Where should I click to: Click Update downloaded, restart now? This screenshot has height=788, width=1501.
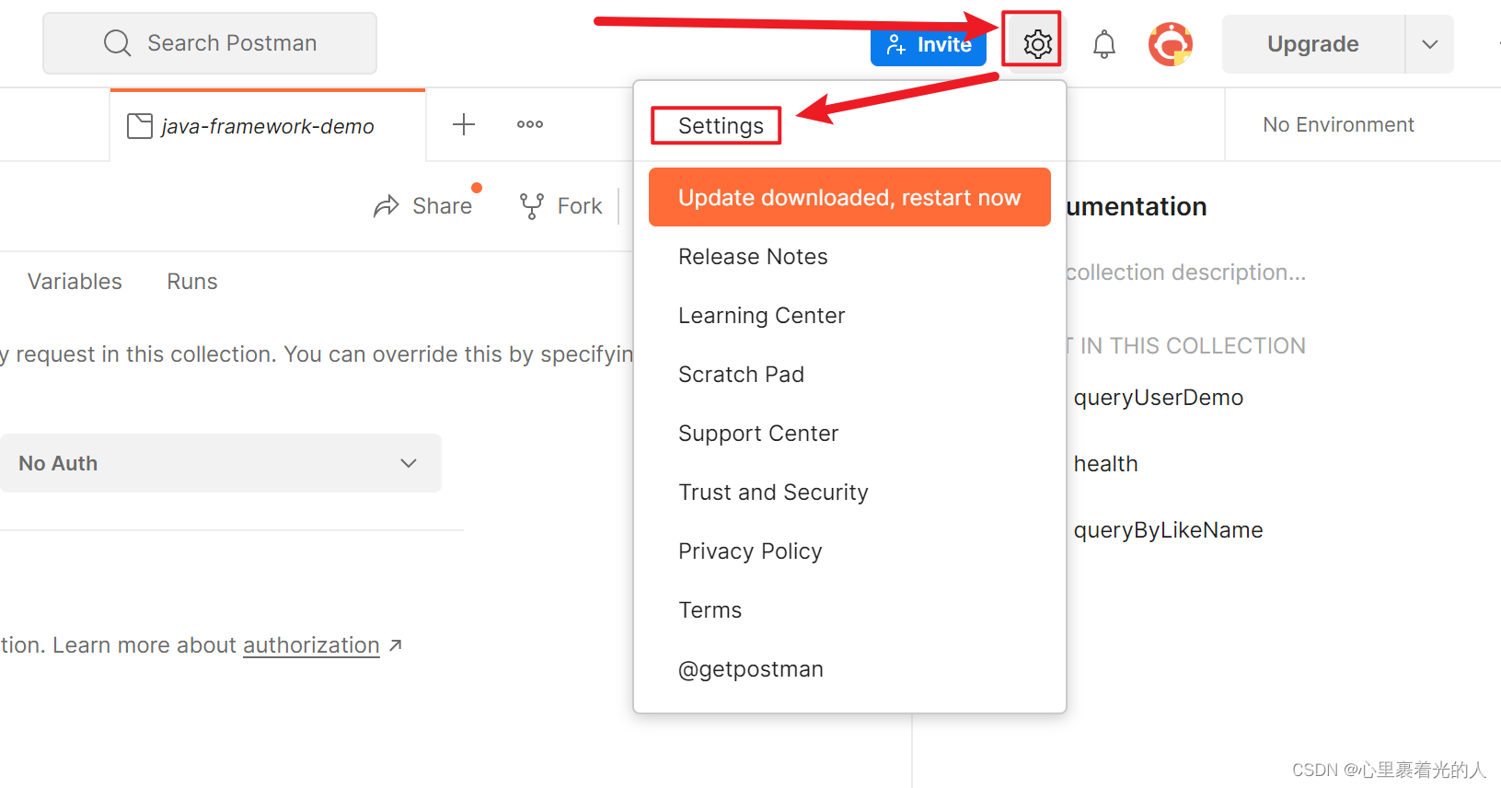[849, 197]
